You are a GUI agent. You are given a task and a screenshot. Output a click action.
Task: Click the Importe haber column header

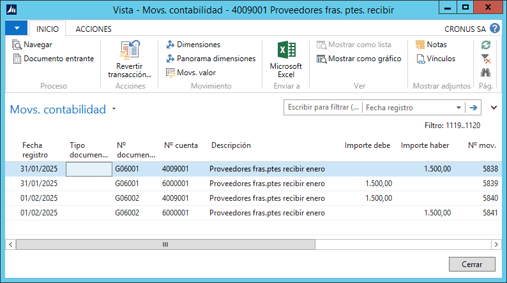click(425, 145)
